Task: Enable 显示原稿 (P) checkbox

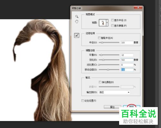Action: pos(112,25)
